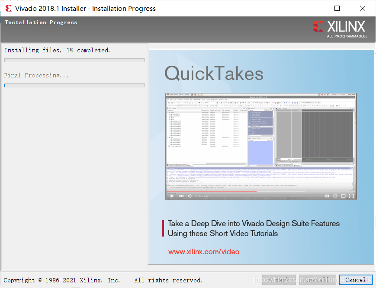Click the theater mode icon in video
The height and width of the screenshot is (288, 376).
pyautogui.click(x=343, y=196)
